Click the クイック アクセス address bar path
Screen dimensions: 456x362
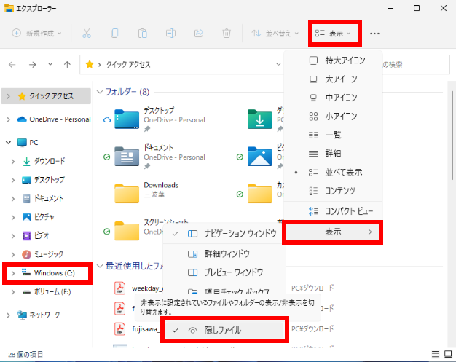(128, 64)
